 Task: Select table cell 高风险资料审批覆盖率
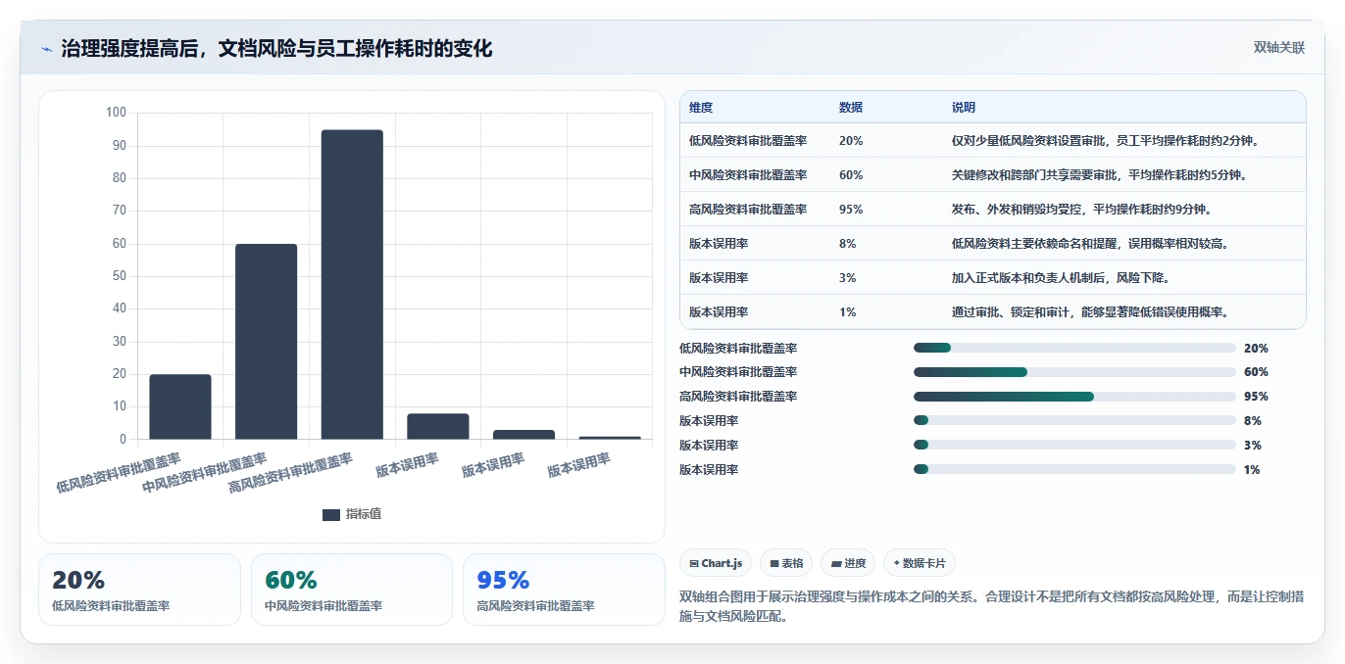click(748, 210)
